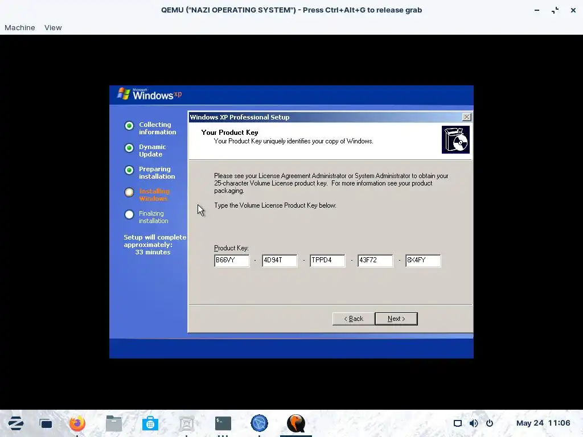Launch Firefox from the taskbar
The image size is (583, 437).
point(77,423)
